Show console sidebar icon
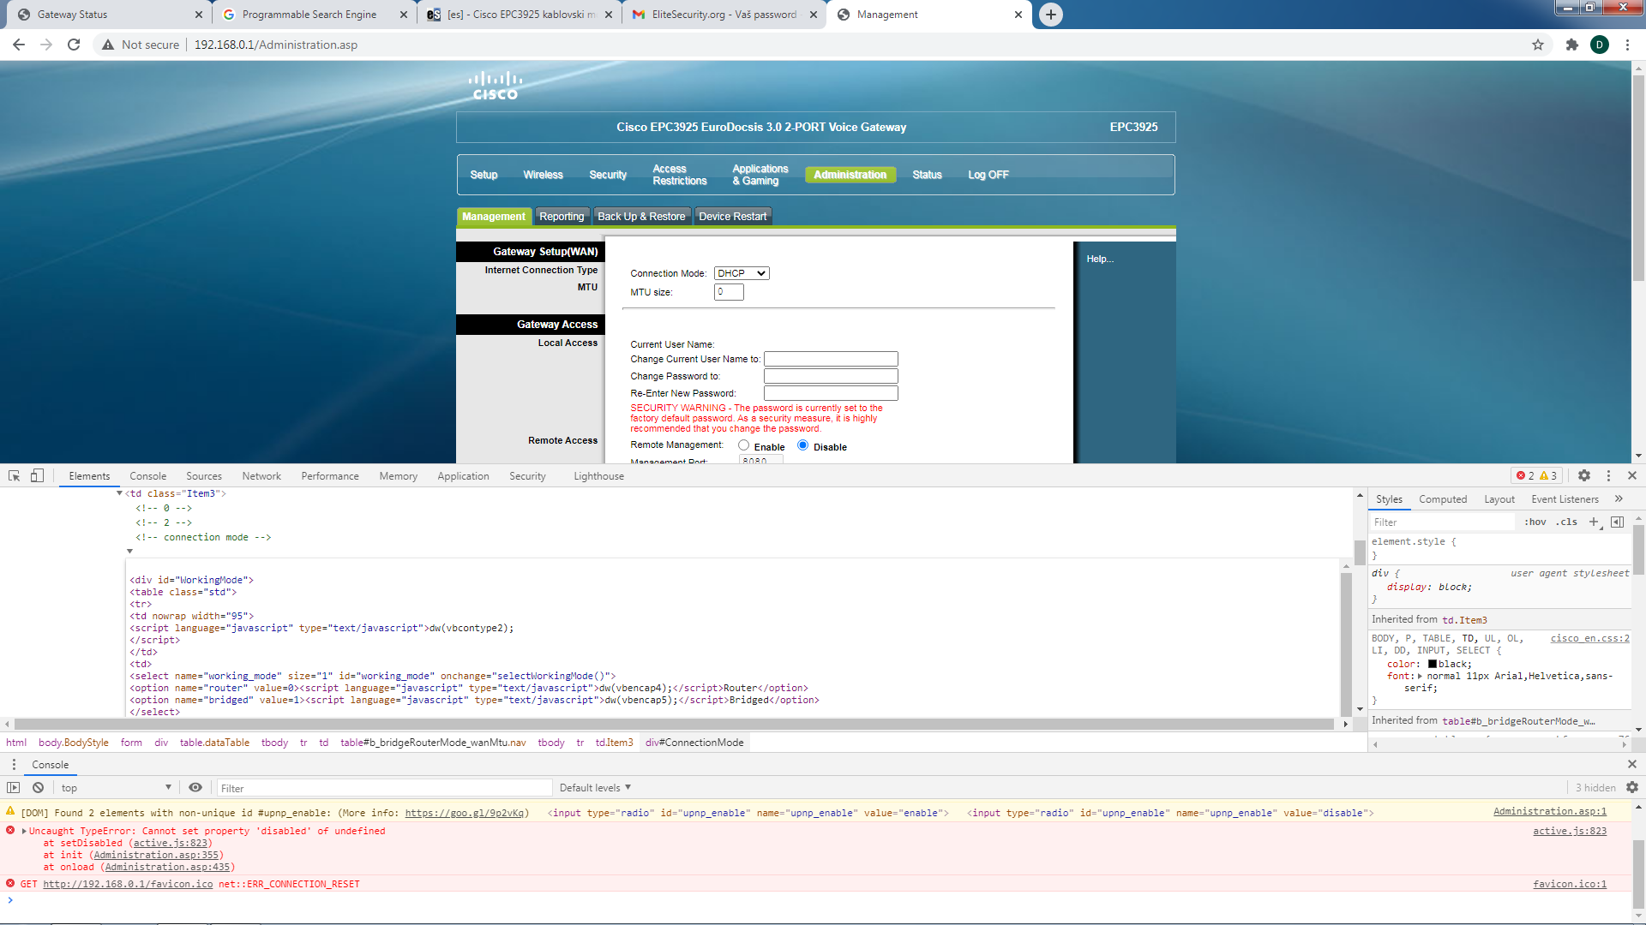Image resolution: width=1646 pixels, height=925 pixels. click(x=13, y=788)
